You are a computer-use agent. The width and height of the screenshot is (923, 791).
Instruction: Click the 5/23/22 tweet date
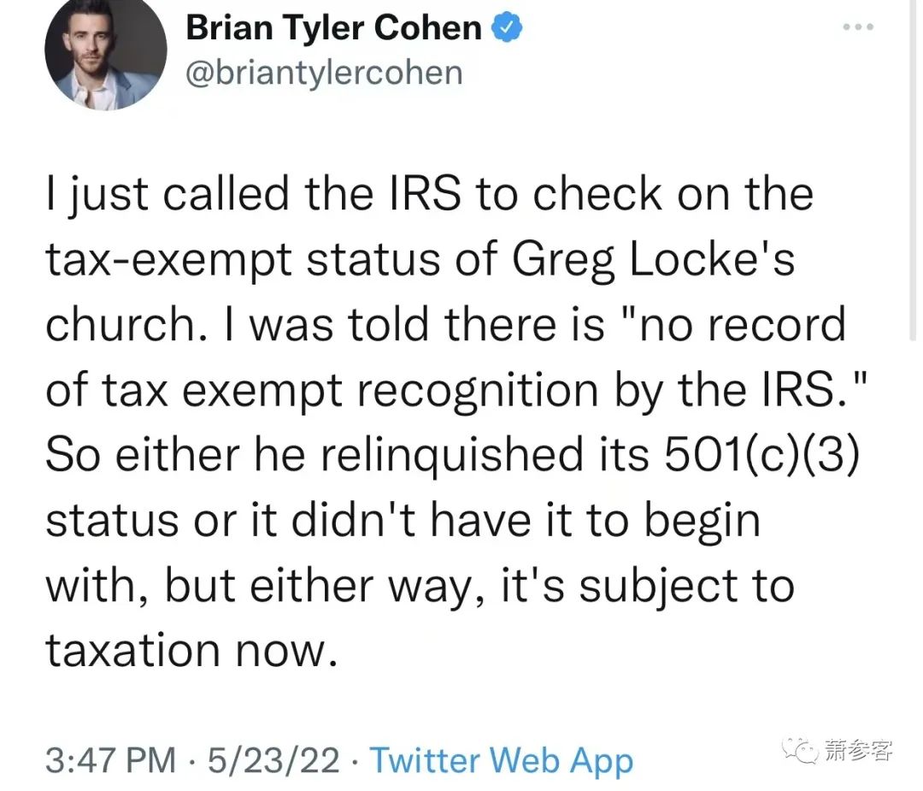pyautogui.click(x=273, y=759)
